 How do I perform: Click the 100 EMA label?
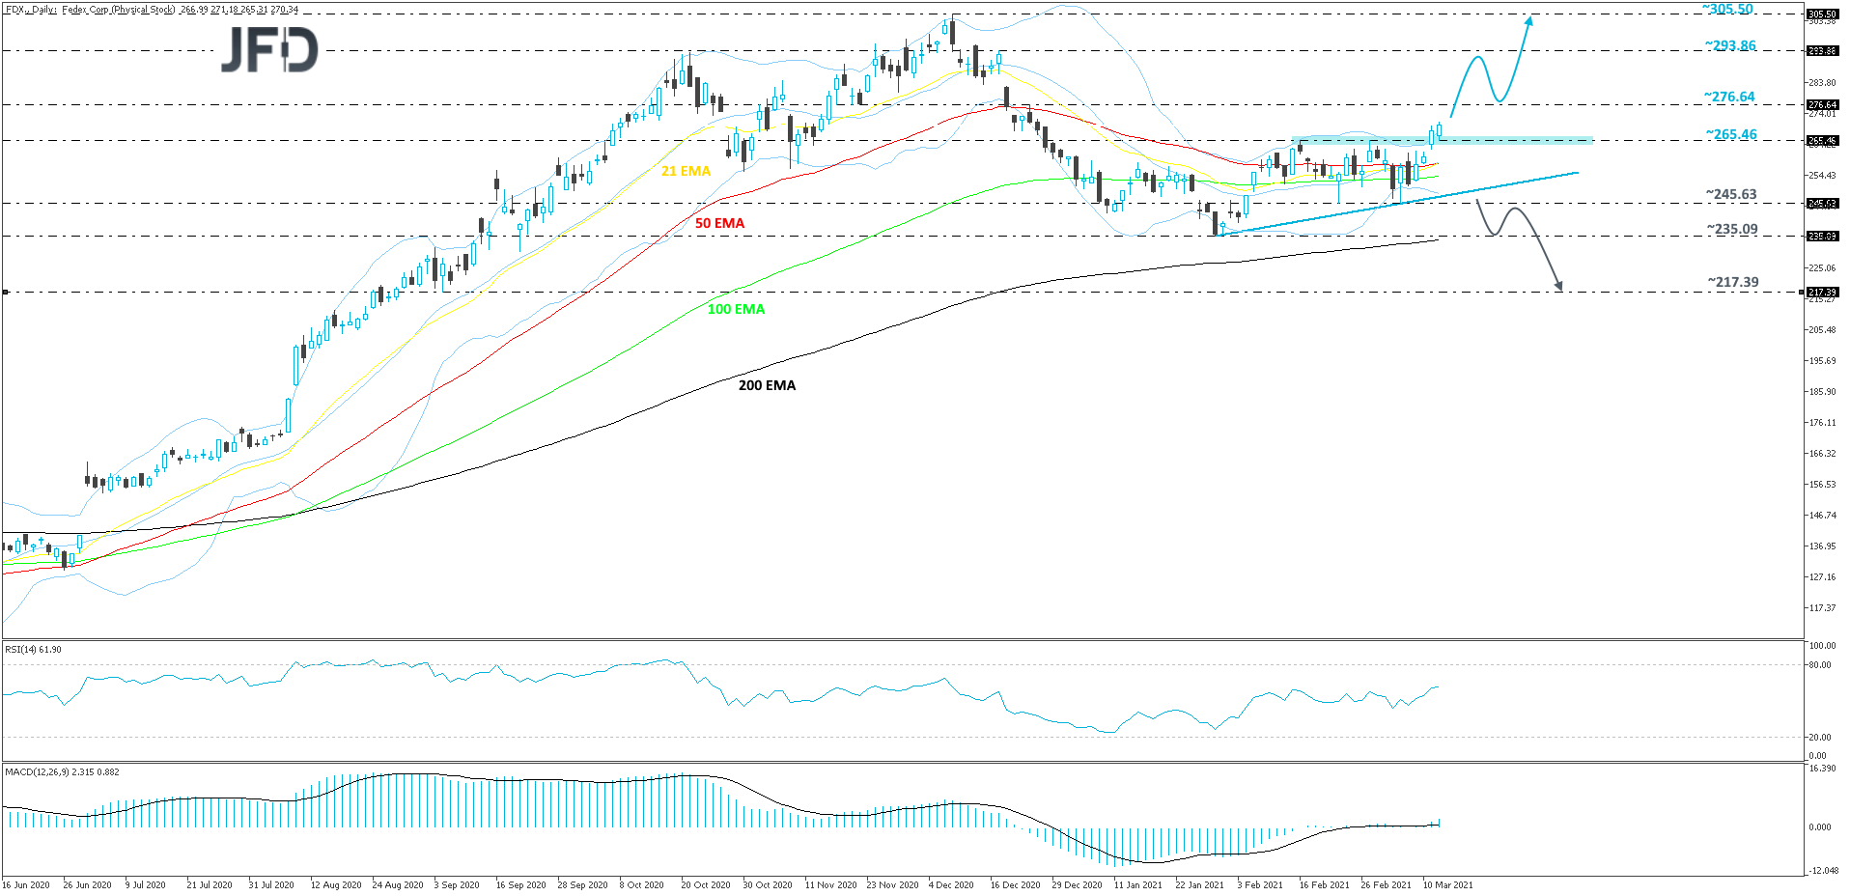[736, 309]
